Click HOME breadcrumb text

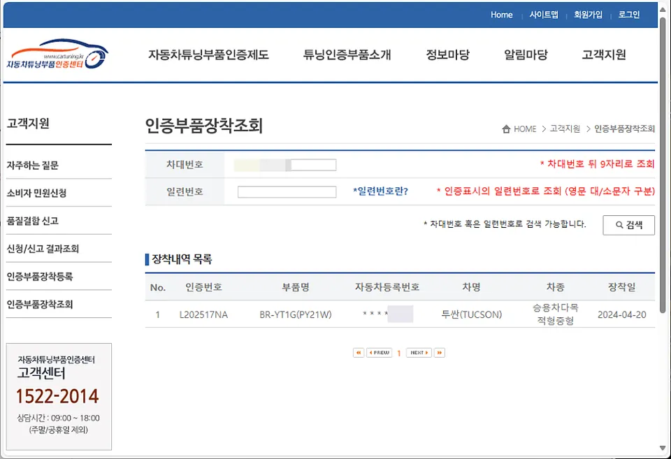click(525, 129)
